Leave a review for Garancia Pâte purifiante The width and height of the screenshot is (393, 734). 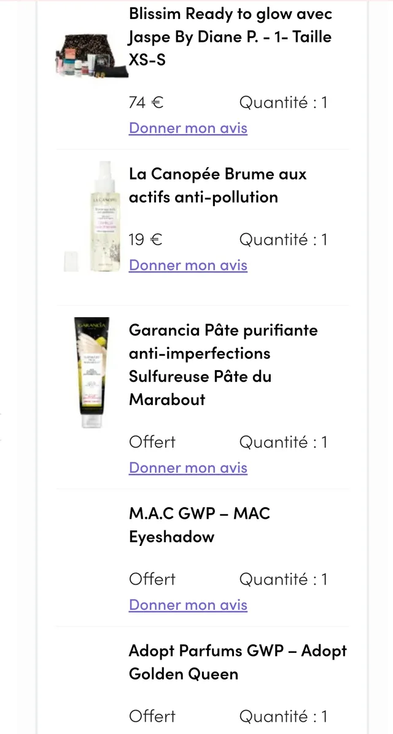[x=188, y=468]
